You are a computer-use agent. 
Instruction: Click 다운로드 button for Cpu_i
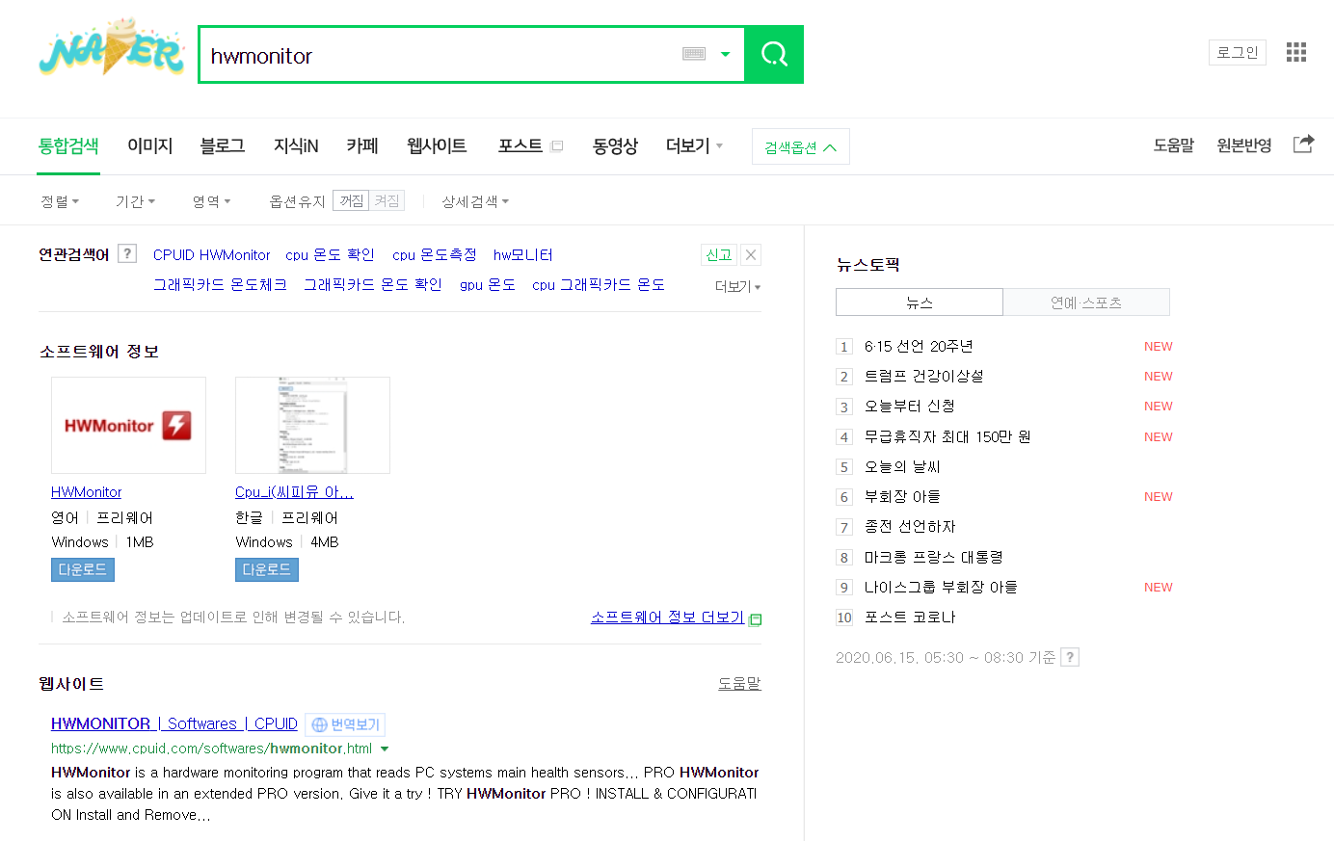[x=267, y=569]
